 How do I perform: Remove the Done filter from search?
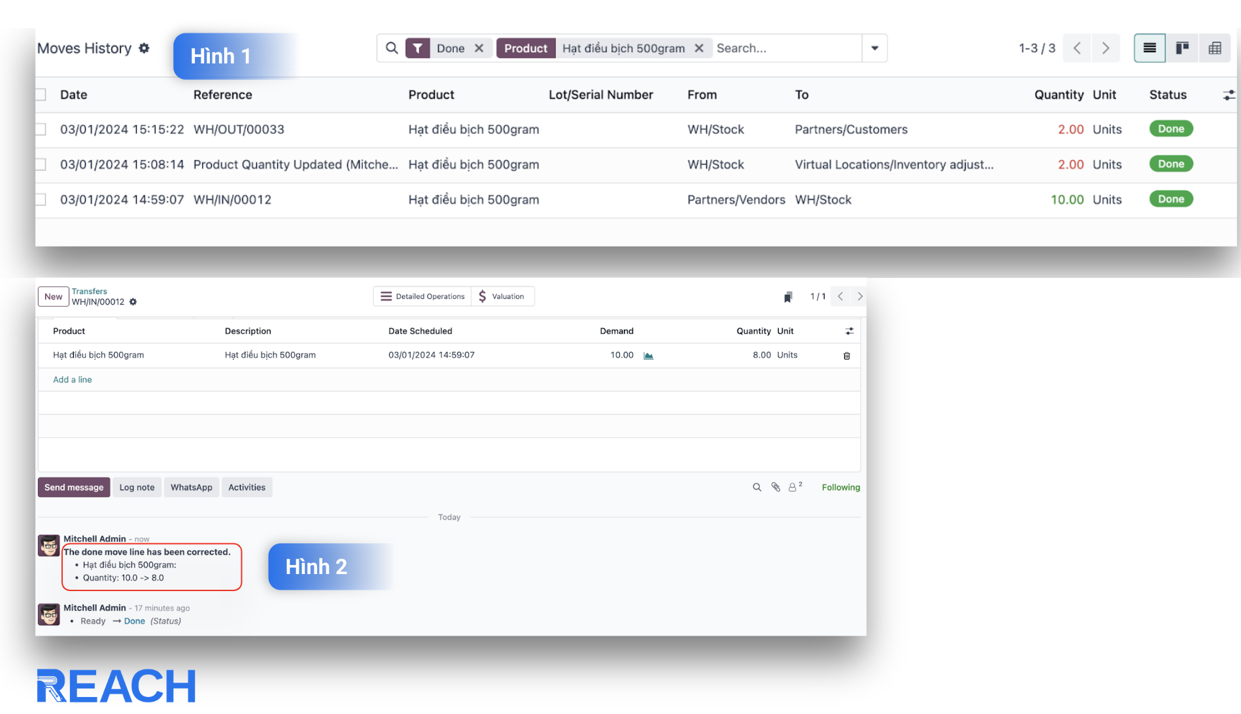pyautogui.click(x=479, y=48)
